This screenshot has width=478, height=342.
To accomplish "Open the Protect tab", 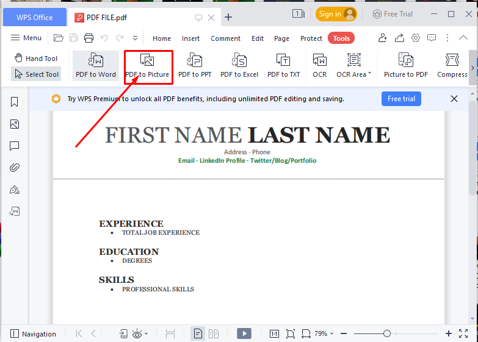I will point(311,38).
